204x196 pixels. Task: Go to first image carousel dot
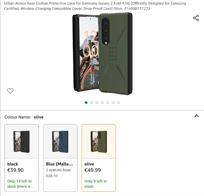click(86, 103)
